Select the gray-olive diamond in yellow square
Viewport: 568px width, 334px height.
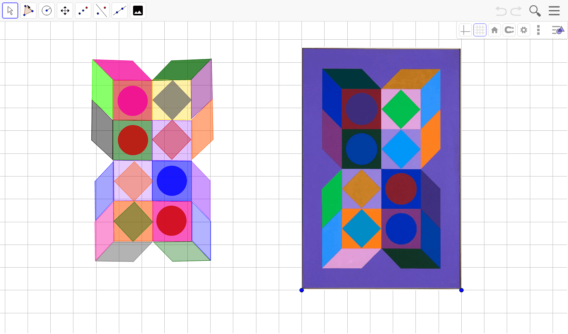point(172,100)
